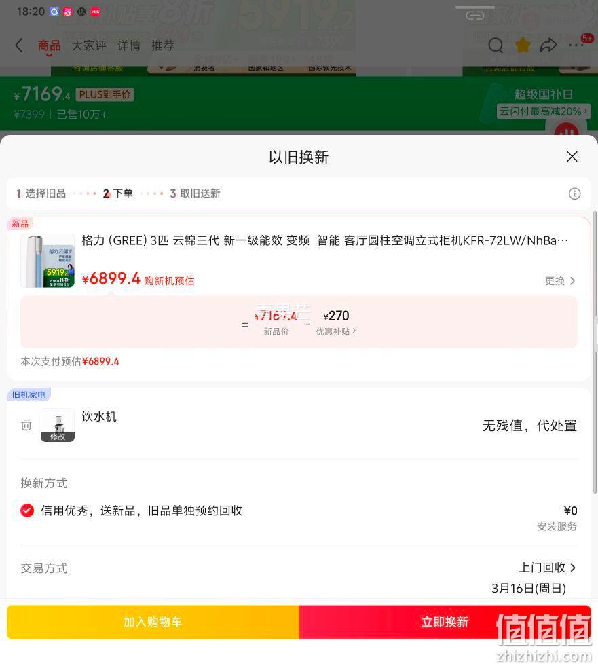
Task: Open 上门回收 transaction method options
Action: [547, 568]
